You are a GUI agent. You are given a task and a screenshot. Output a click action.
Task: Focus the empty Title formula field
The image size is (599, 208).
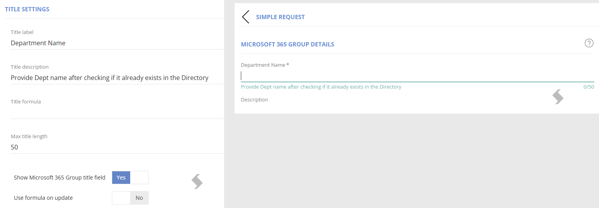pos(117,112)
